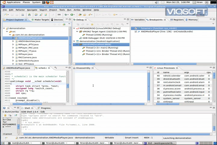Image resolution: width=217 pixels, height=145 pixels.
Task: Open the terminal launcher in the top panel
Action: (44, 2)
